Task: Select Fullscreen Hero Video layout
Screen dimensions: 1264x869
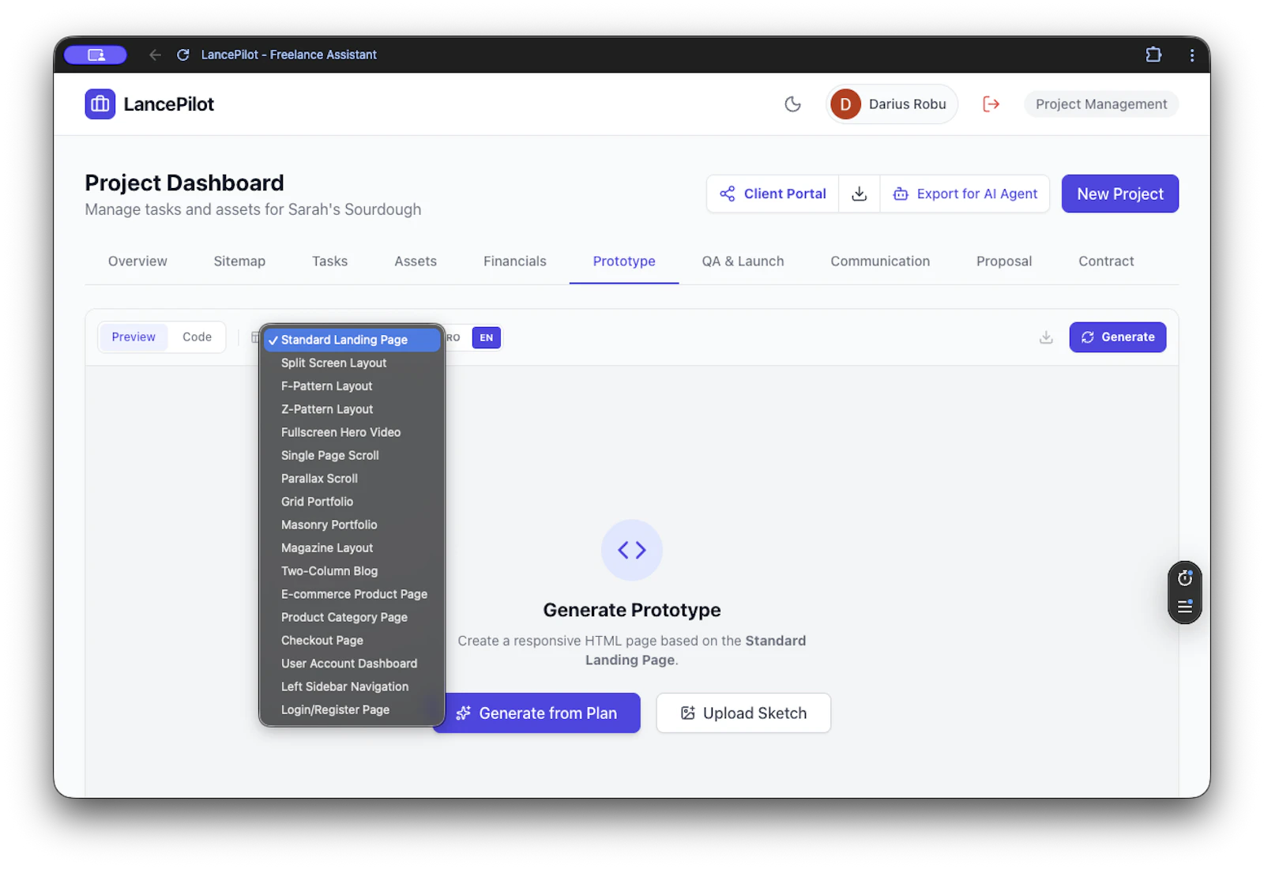Action: pyautogui.click(x=352, y=432)
